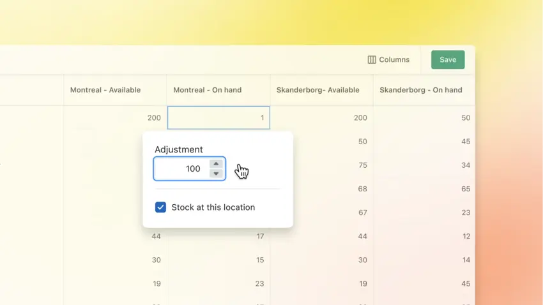Select the 44 cell under Skanderborg- Available

(x=322, y=237)
